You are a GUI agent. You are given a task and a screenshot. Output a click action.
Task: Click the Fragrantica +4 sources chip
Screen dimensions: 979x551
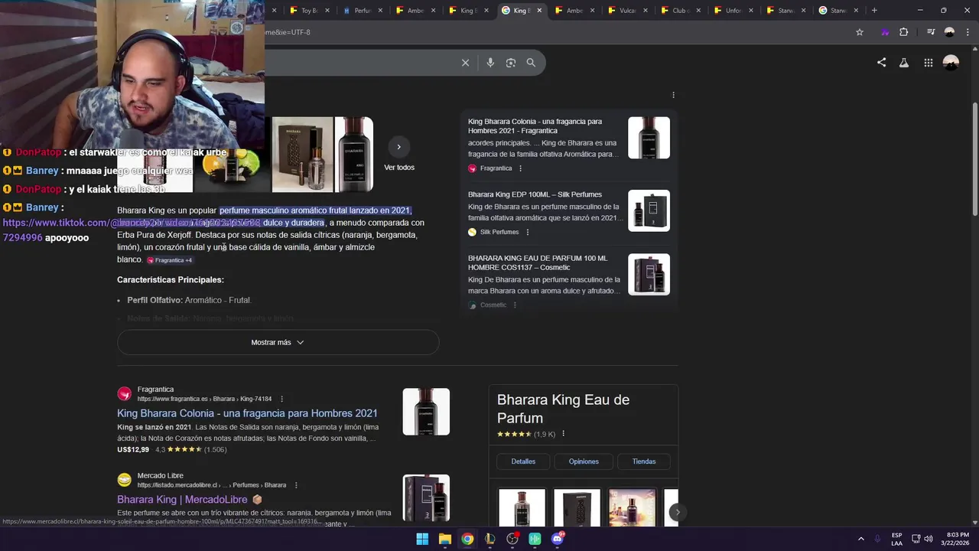[x=169, y=260]
